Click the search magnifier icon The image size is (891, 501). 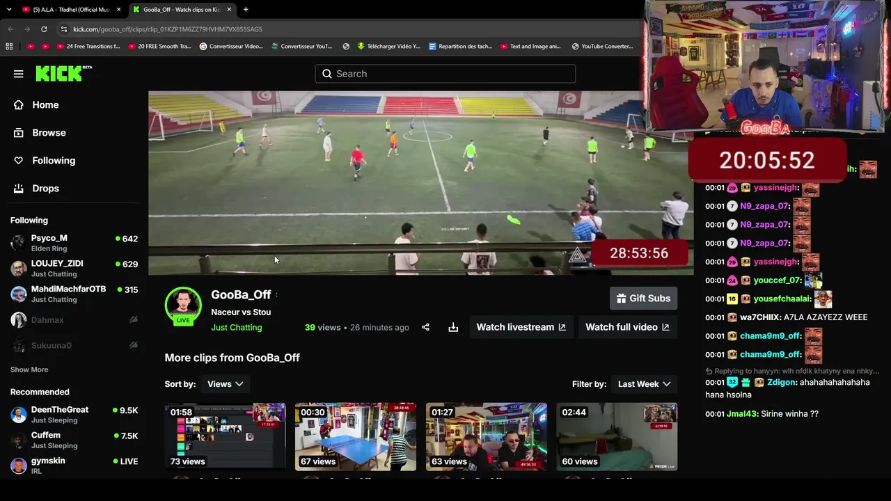(x=327, y=74)
